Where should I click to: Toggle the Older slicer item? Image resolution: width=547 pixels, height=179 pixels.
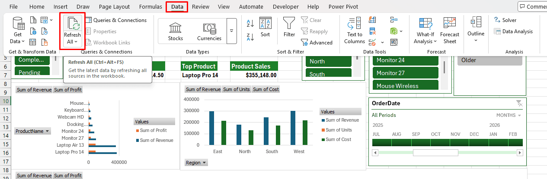click(x=490, y=60)
